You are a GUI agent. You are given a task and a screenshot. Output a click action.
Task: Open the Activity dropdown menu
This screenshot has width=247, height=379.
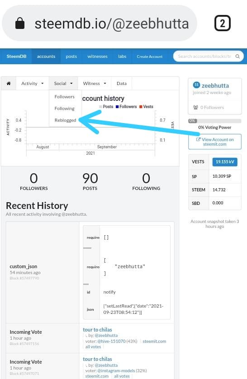[32, 83]
